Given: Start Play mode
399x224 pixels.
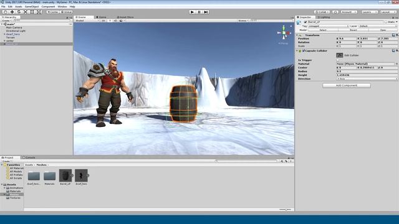Looking at the screenshot, I should coord(193,12).
